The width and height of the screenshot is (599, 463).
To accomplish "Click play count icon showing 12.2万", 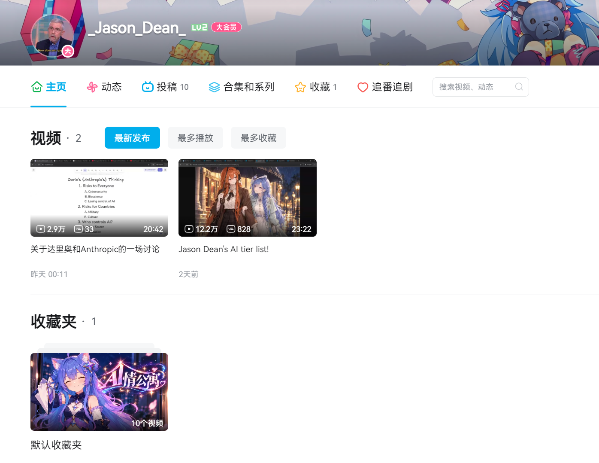I will (189, 229).
